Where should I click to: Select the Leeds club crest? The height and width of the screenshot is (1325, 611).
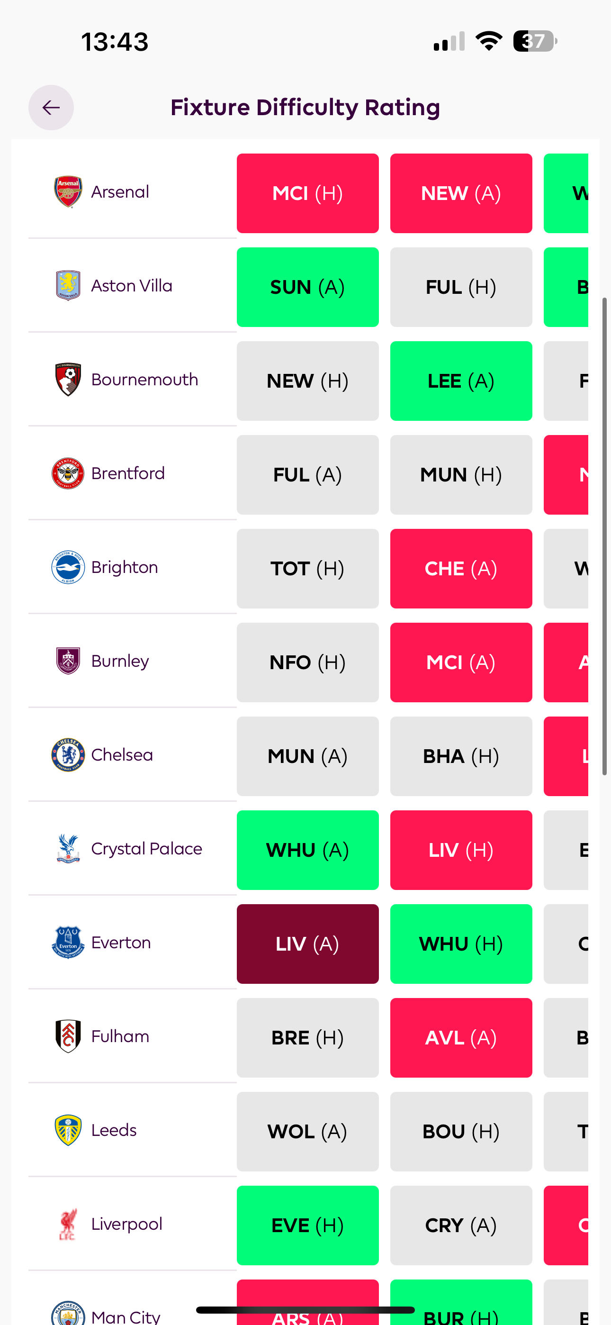tap(67, 1131)
